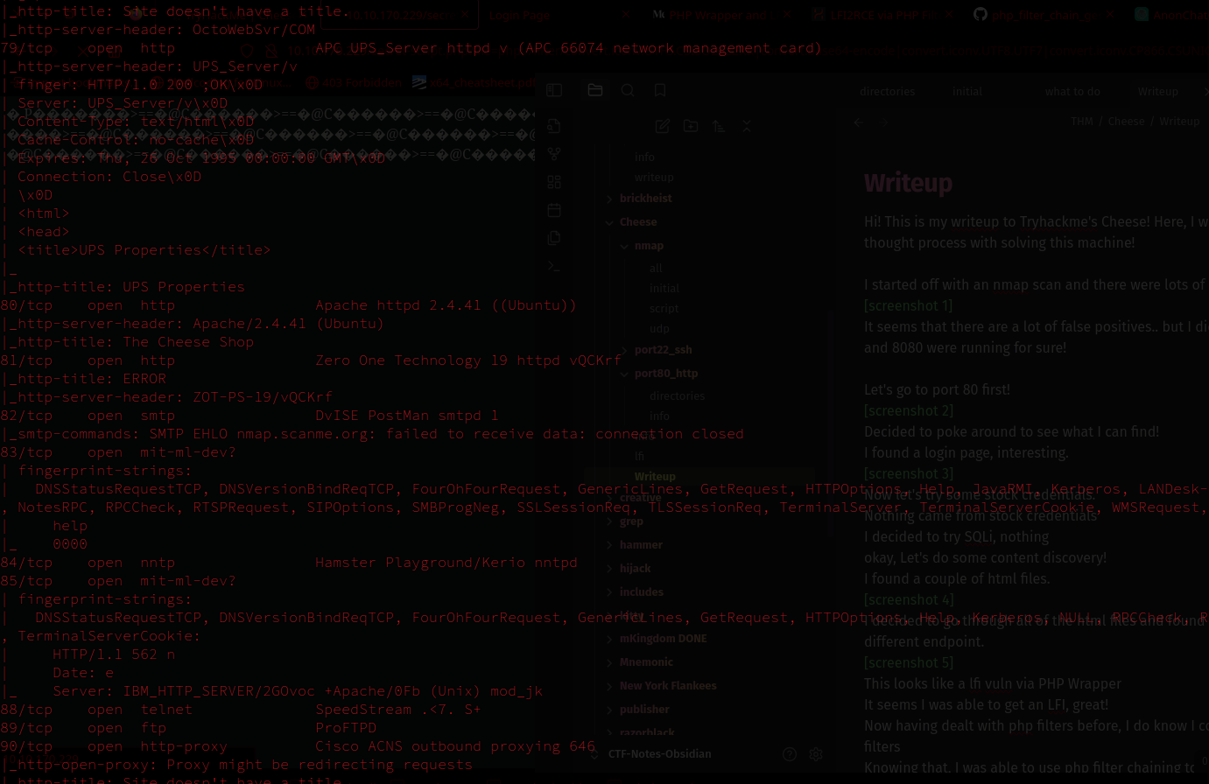Expand the publisher folder

tap(610, 710)
